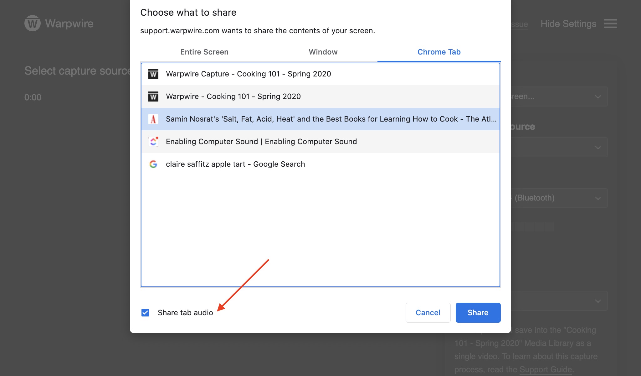This screenshot has width=641, height=376.
Task: Switch to the Entire Screen tab
Action: point(204,52)
